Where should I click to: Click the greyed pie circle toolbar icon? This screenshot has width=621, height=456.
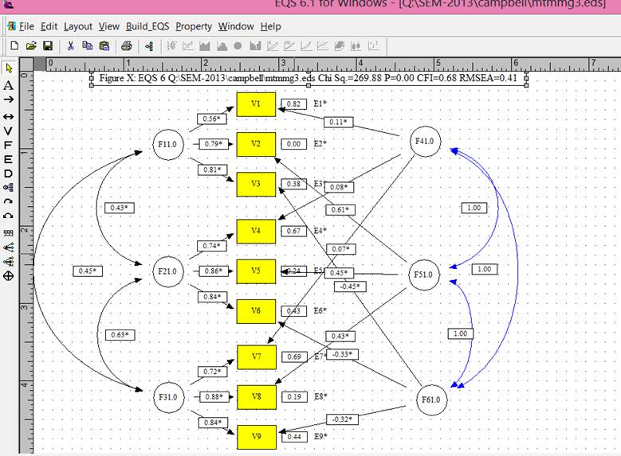tap(238, 46)
